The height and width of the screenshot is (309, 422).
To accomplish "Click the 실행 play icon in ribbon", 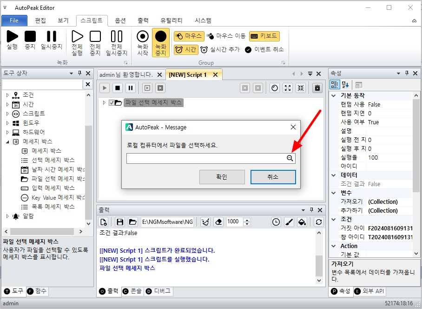I will point(12,36).
